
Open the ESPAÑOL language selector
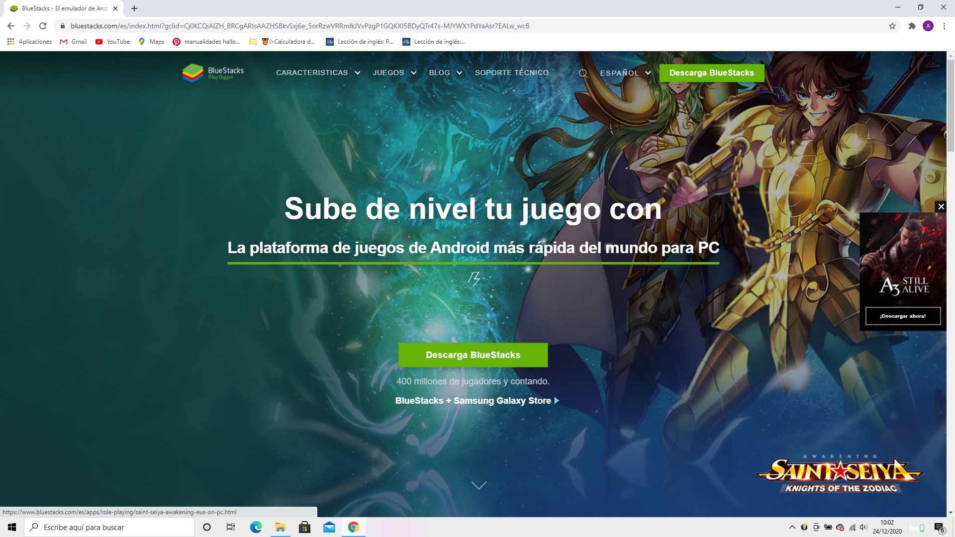tap(619, 73)
